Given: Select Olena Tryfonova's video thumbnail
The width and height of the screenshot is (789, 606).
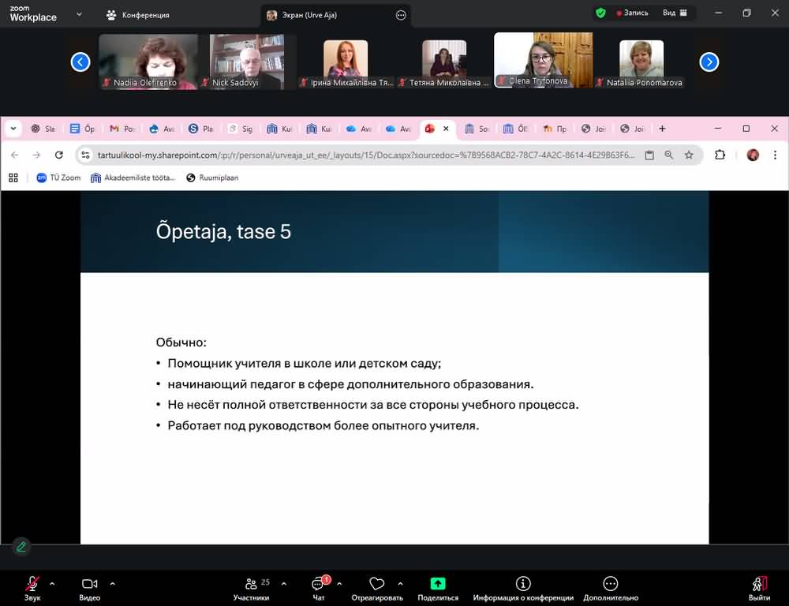Looking at the screenshot, I should click(543, 60).
